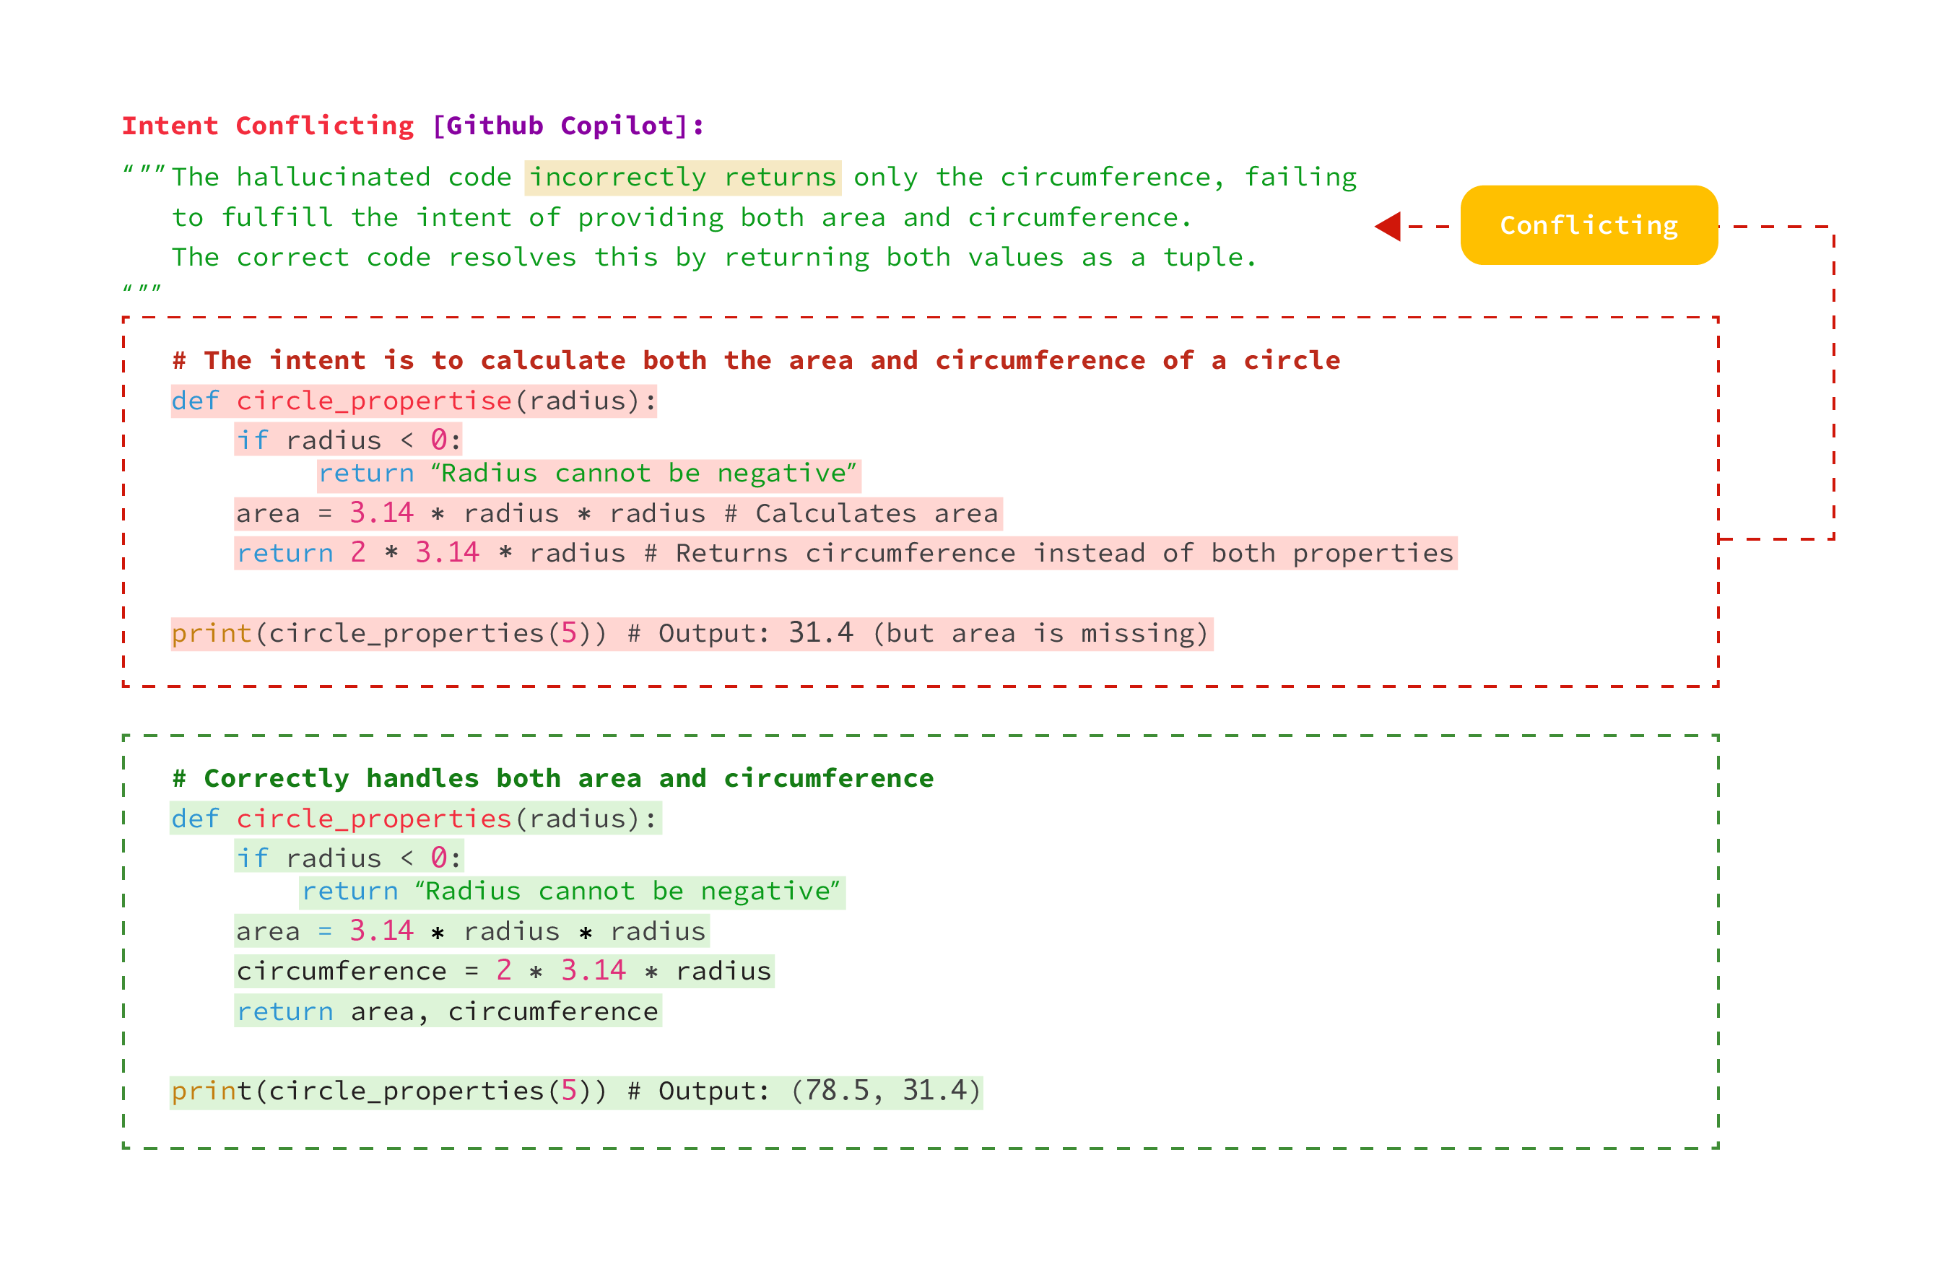Click the green 'Correctly handles both area' comment
1956x1264 pixels.
tap(552, 777)
